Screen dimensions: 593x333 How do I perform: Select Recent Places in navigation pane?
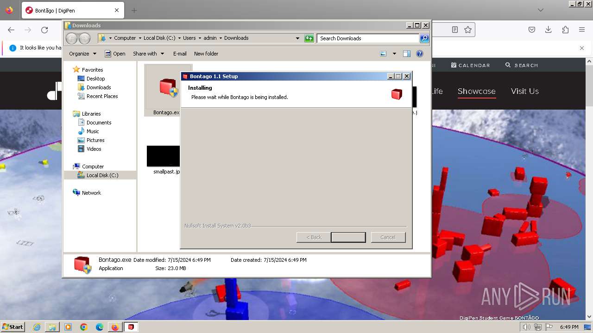102,96
